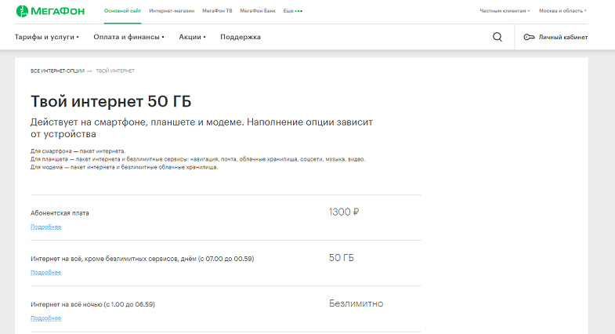Screen dimensions: 615x334
Task: Show Подробнее under night internet row
Action: coord(45,318)
